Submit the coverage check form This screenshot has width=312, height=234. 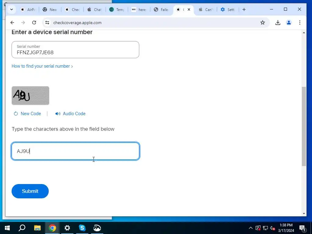pos(30,191)
